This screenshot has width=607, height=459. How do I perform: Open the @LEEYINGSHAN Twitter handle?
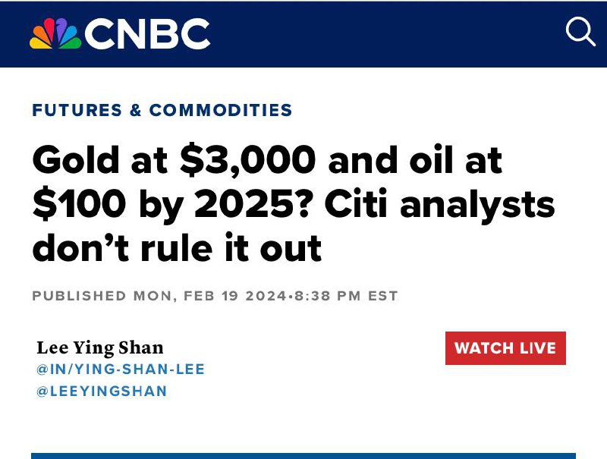click(102, 391)
